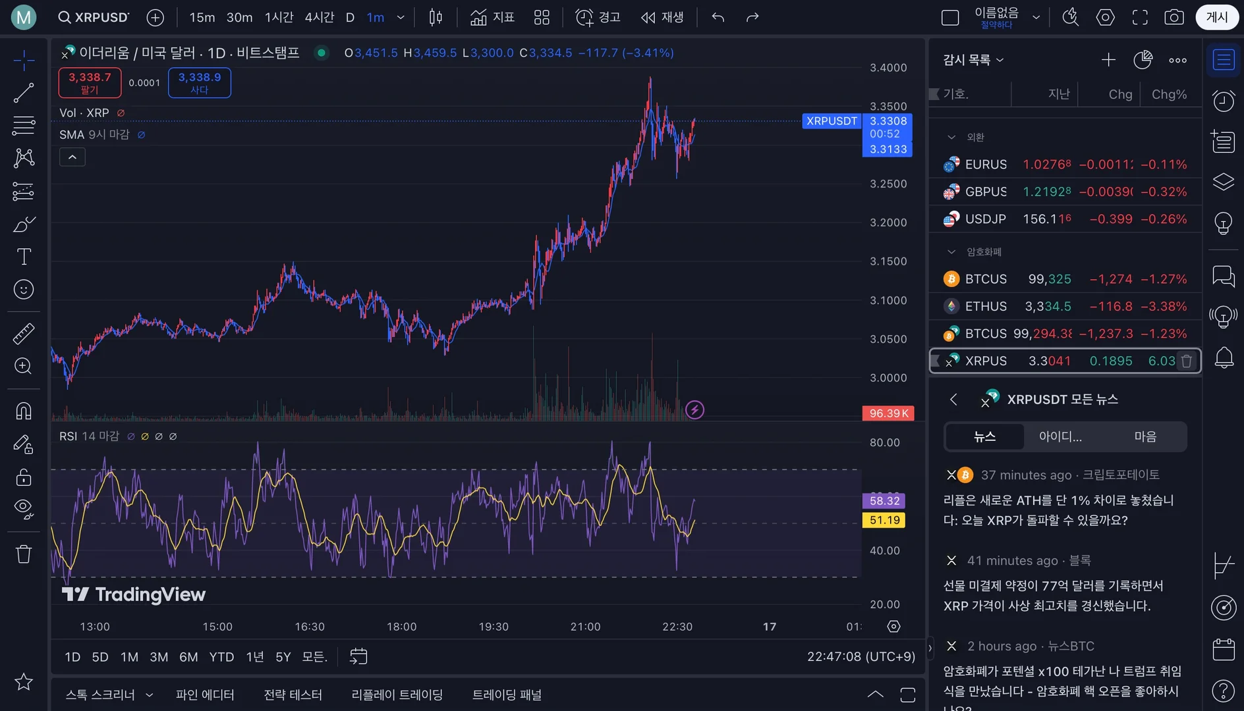Collapse the indicator legend chevron

click(72, 157)
